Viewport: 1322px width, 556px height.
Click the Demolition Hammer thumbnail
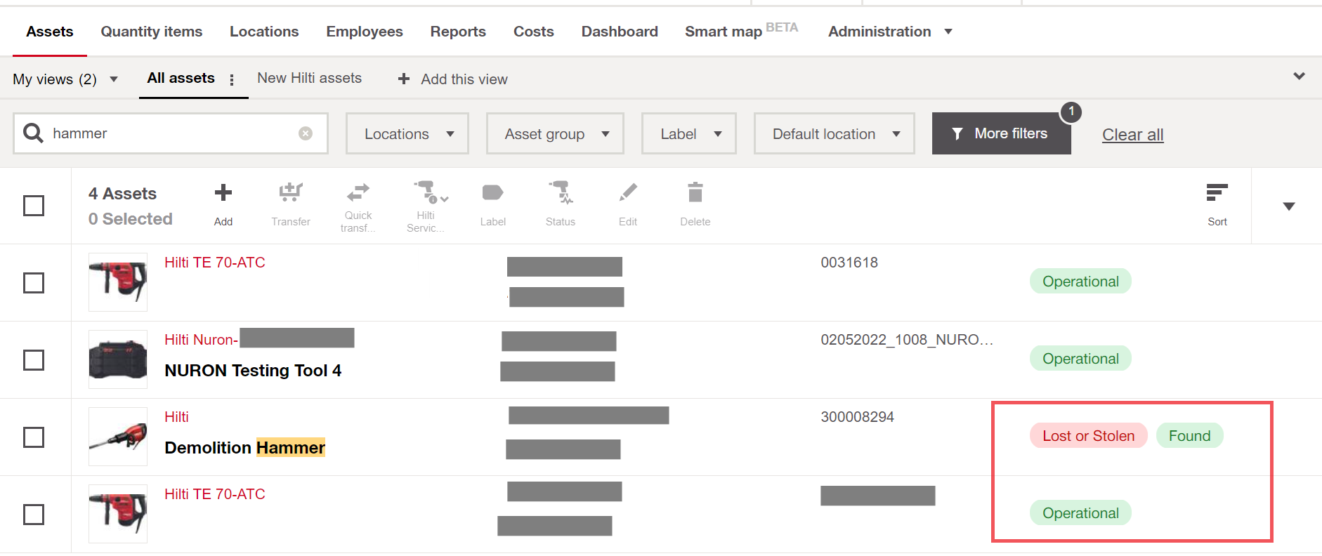118,437
